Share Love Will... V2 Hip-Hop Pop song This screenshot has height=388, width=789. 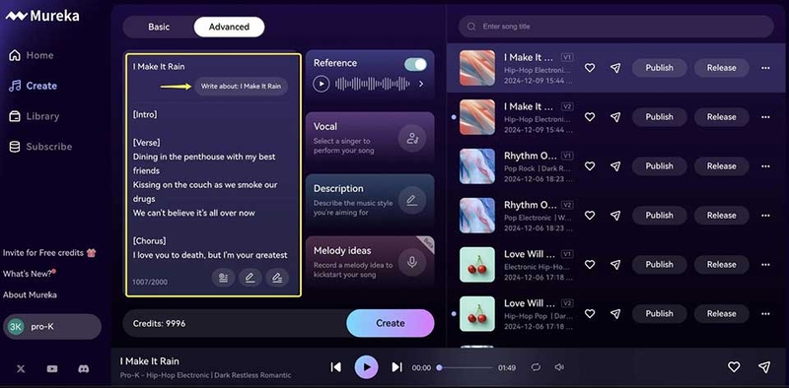(x=615, y=313)
